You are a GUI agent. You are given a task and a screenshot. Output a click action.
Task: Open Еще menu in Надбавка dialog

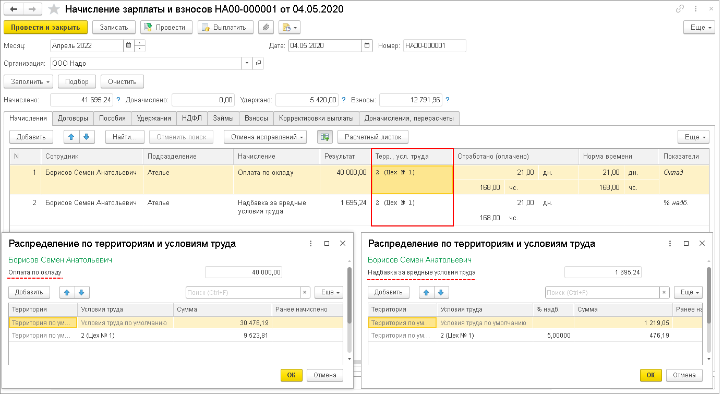pos(688,292)
